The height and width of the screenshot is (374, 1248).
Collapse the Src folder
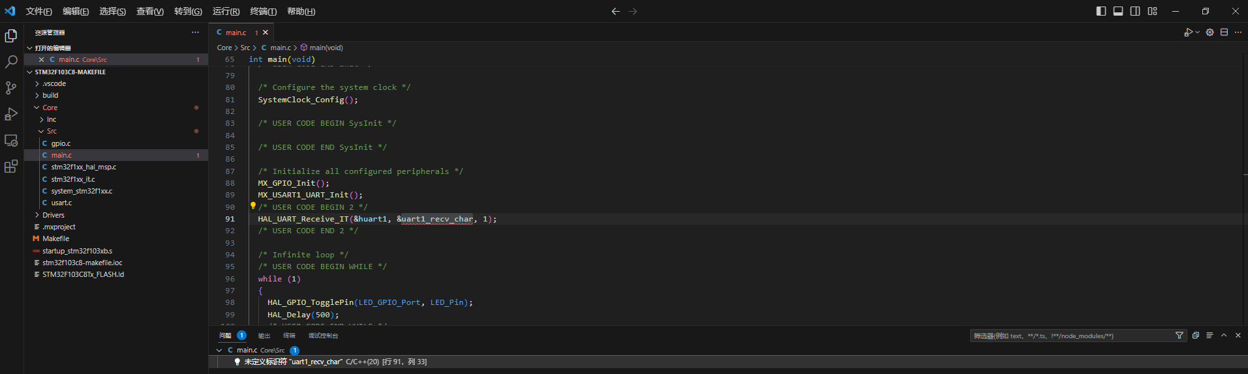52,131
